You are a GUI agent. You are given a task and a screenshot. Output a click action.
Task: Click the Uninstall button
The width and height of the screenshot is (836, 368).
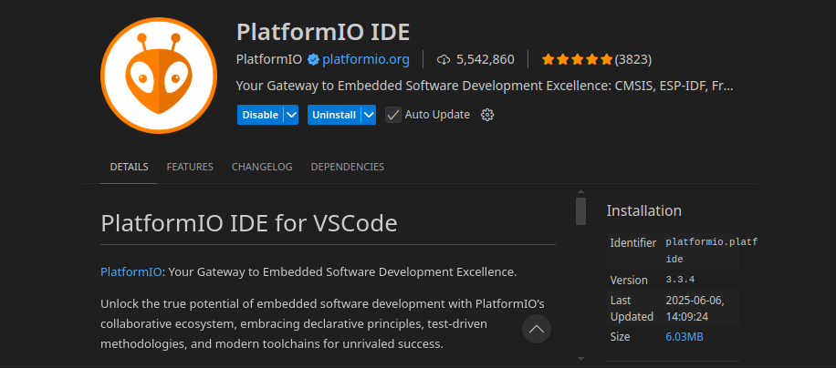coord(334,115)
